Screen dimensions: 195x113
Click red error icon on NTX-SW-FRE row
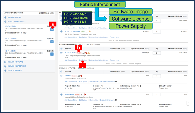tap(85, 94)
